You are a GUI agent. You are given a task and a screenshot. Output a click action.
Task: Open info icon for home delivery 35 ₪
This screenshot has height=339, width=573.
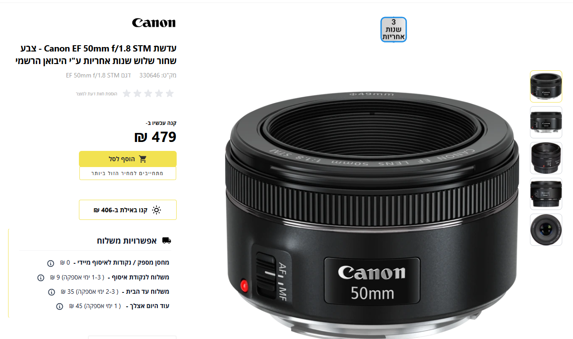click(x=52, y=292)
